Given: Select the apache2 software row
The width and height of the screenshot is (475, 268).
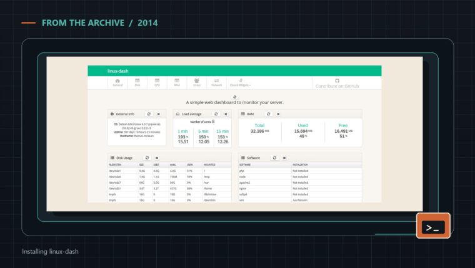Looking at the screenshot, I should point(300,183).
